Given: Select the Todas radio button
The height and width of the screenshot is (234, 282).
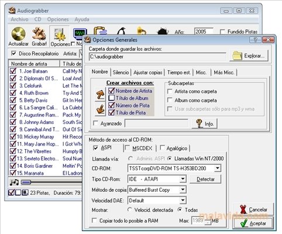Looking at the screenshot, I should [x=180, y=210].
